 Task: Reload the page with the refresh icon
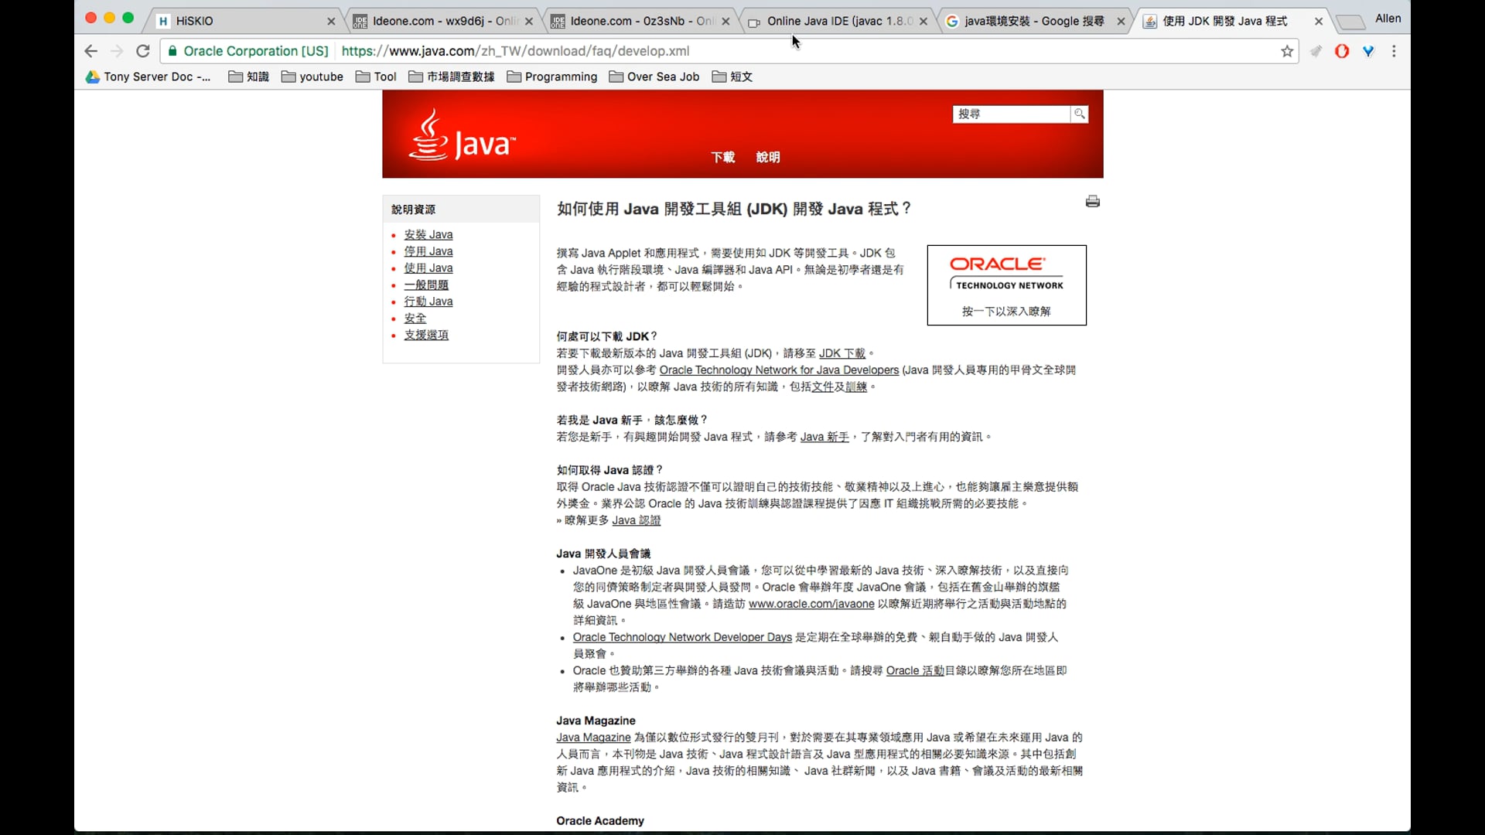click(x=143, y=51)
